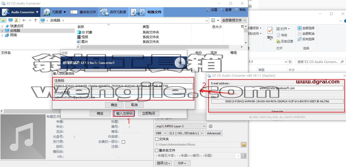Sort by the 总大小 column header
Screen dimensions: 346x167
(217, 27)
